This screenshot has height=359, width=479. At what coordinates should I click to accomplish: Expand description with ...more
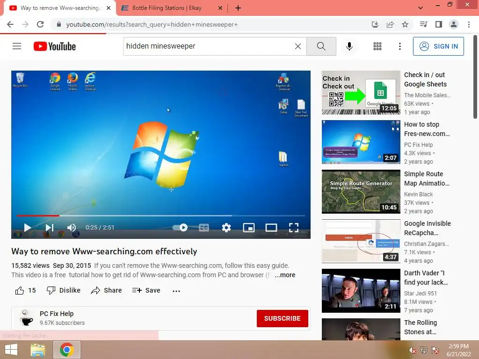click(x=285, y=275)
